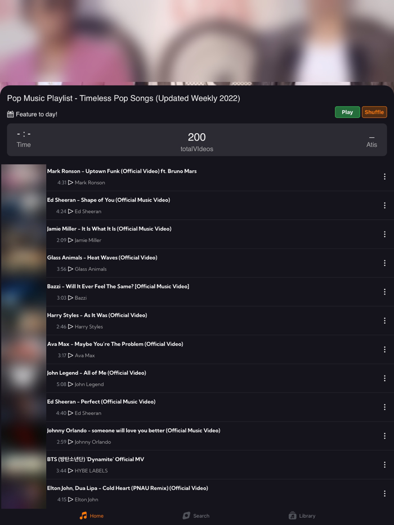Click the Uptown Funk video thumbnail
The width and height of the screenshot is (394, 525).
click(23, 176)
